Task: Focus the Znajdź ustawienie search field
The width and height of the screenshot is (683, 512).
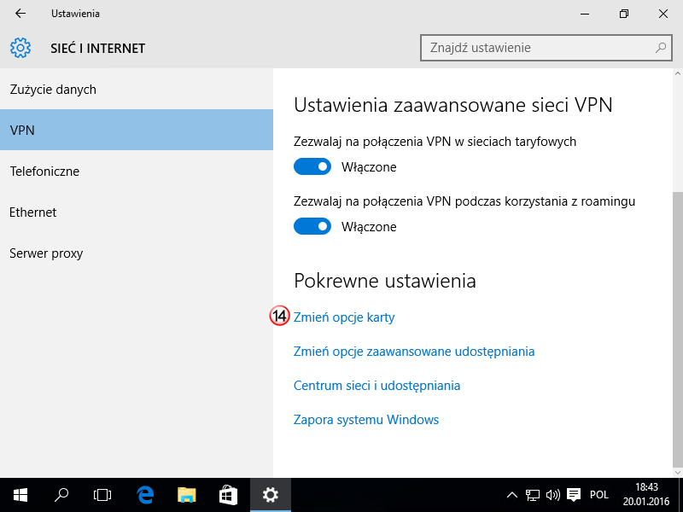Action: (x=546, y=48)
